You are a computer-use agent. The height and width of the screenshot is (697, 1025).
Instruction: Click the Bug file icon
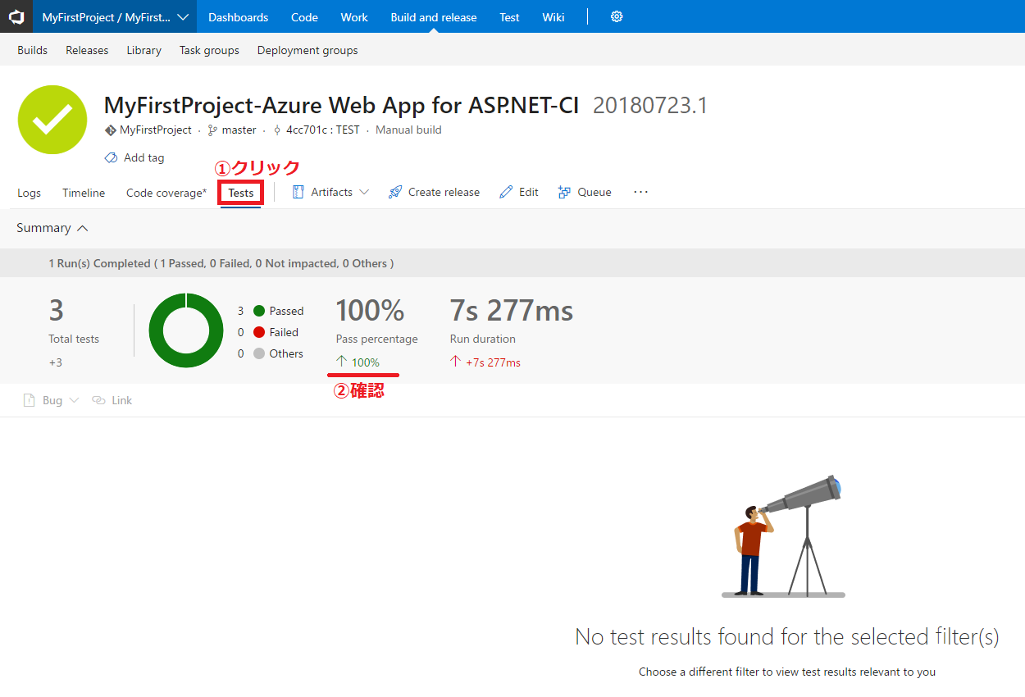[30, 400]
